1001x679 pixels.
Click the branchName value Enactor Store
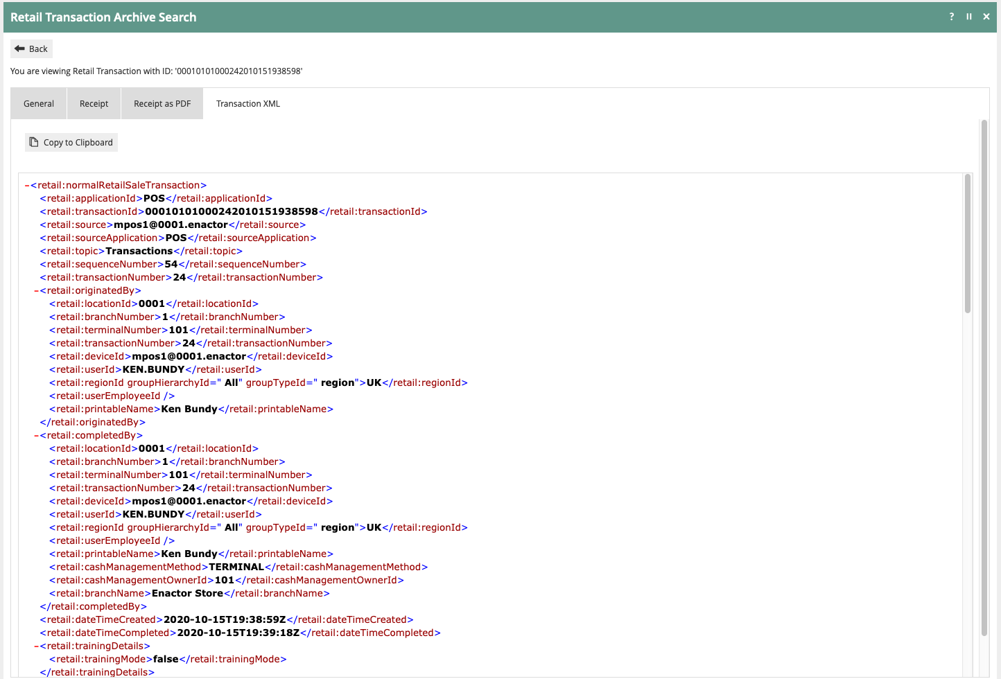(x=187, y=593)
